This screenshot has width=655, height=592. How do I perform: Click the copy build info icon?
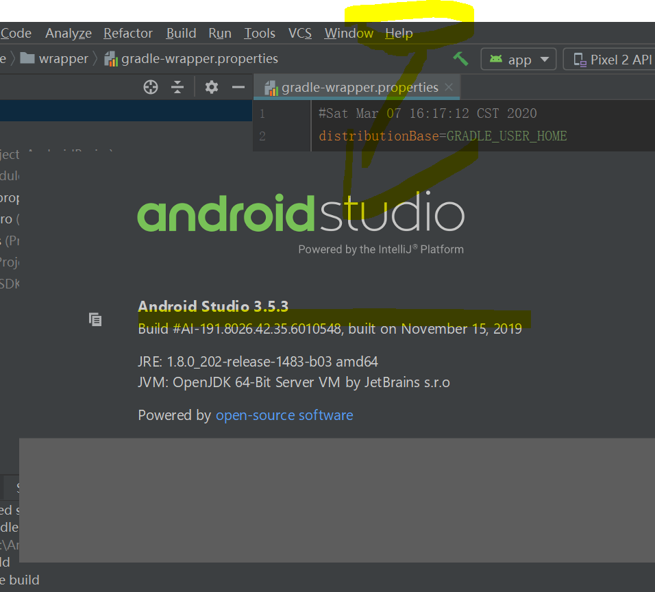[x=95, y=319]
